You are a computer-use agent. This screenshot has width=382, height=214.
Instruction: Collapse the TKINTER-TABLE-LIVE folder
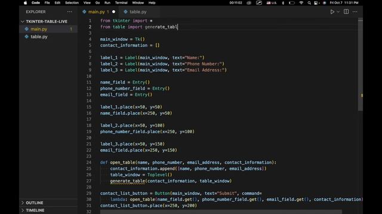(x=44, y=21)
